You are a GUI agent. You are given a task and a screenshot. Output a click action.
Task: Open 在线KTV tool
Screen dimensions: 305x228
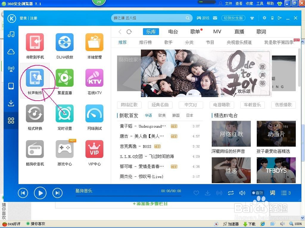click(94, 78)
